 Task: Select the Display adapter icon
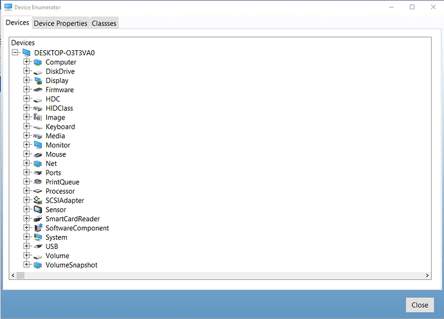(x=38, y=80)
